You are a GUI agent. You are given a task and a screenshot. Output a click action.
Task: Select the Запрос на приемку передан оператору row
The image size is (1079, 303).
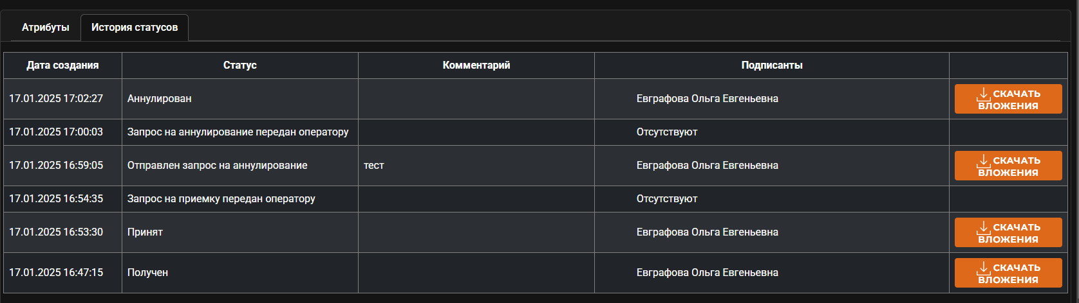[536, 199]
